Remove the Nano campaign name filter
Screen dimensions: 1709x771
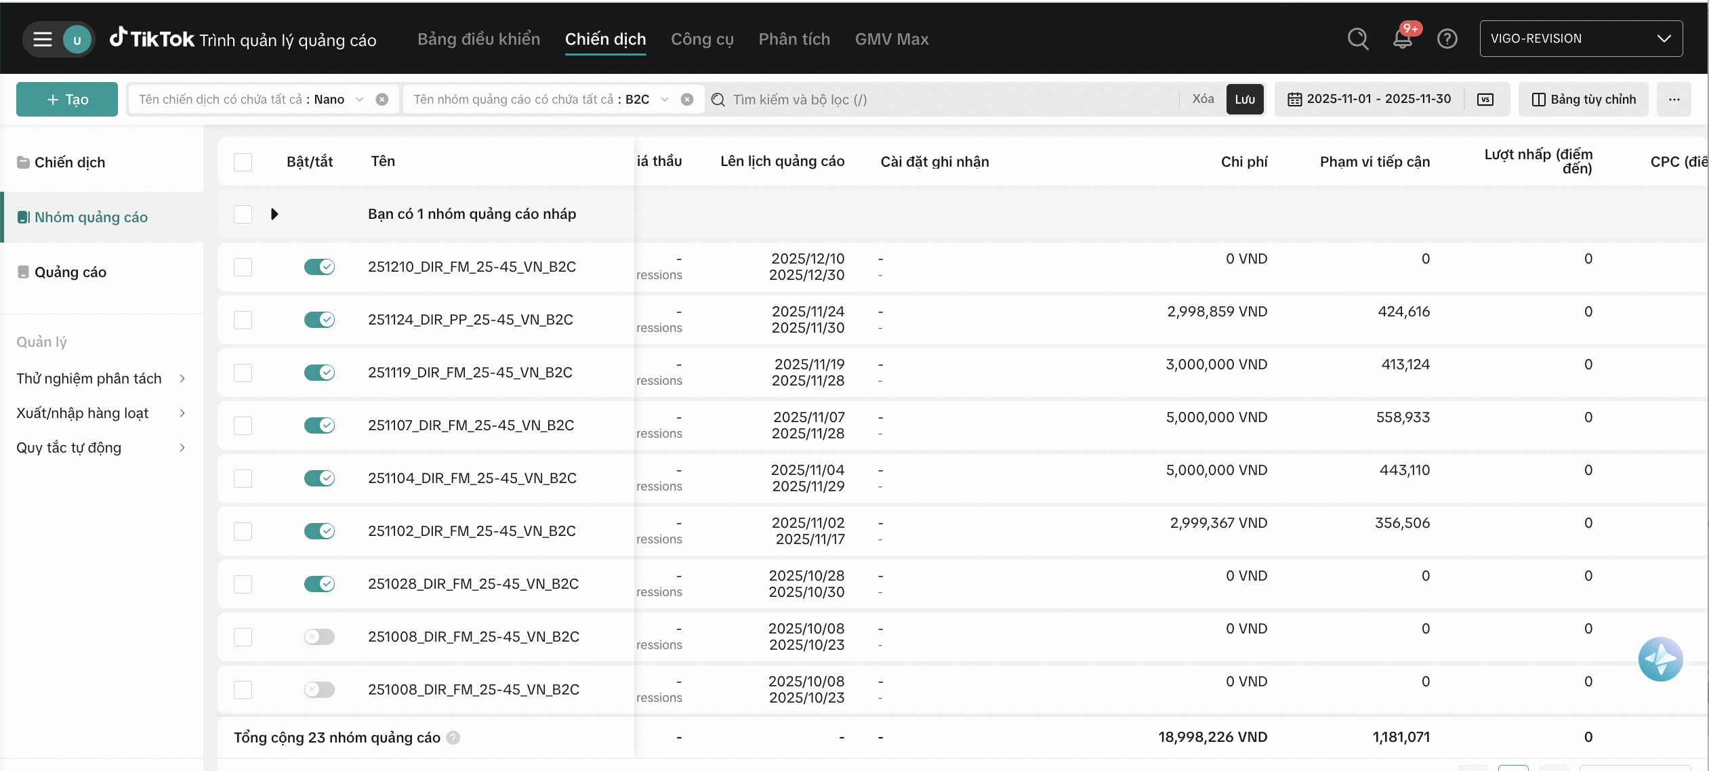pyautogui.click(x=382, y=100)
